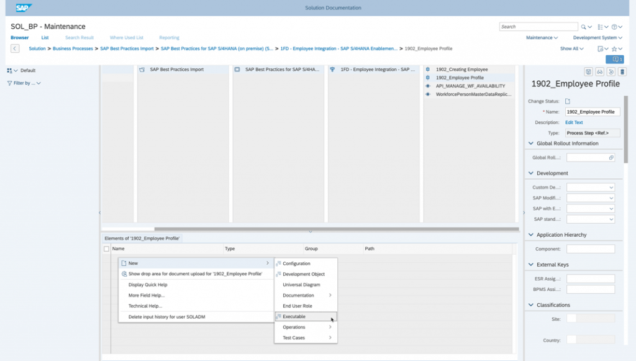Collapse the left panel splitter arrow

click(x=100, y=212)
